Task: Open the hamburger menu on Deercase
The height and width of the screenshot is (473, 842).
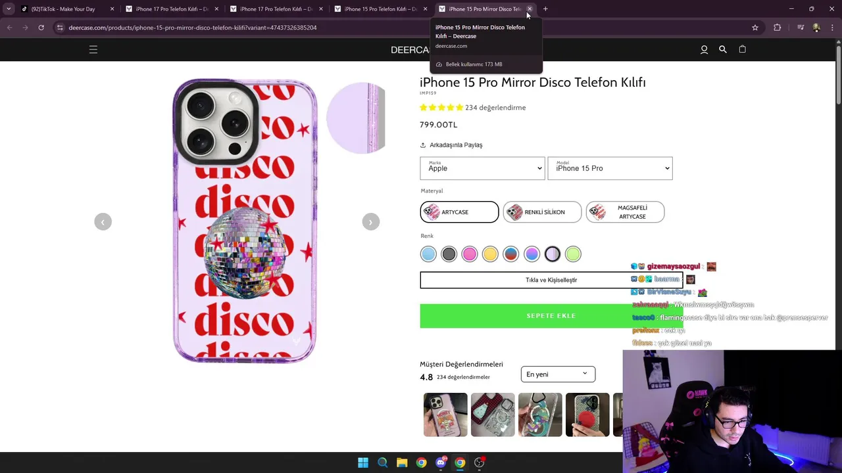Action: [93, 49]
